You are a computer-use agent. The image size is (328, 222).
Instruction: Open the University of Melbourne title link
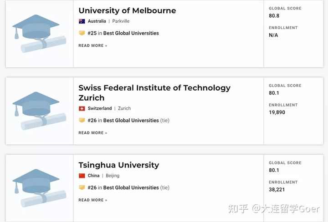(127, 10)
